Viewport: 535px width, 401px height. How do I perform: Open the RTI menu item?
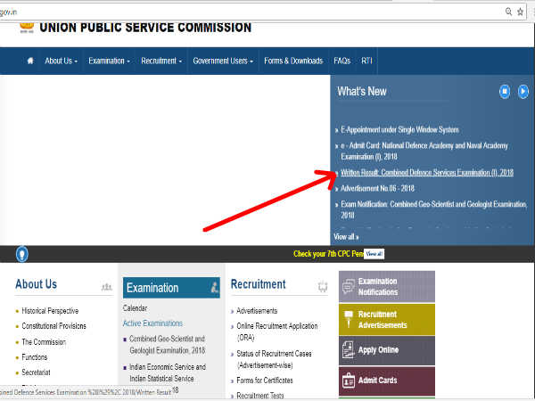[x=366, y=61]
